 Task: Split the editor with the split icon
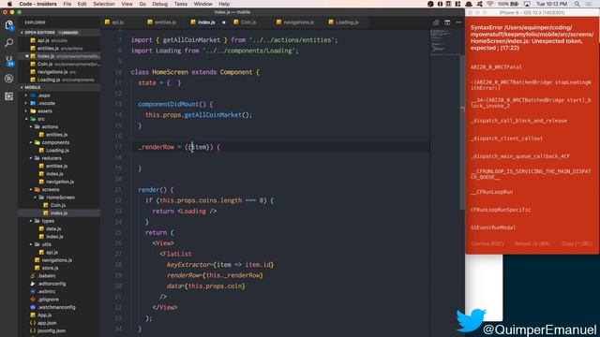[x=447, y=22]
